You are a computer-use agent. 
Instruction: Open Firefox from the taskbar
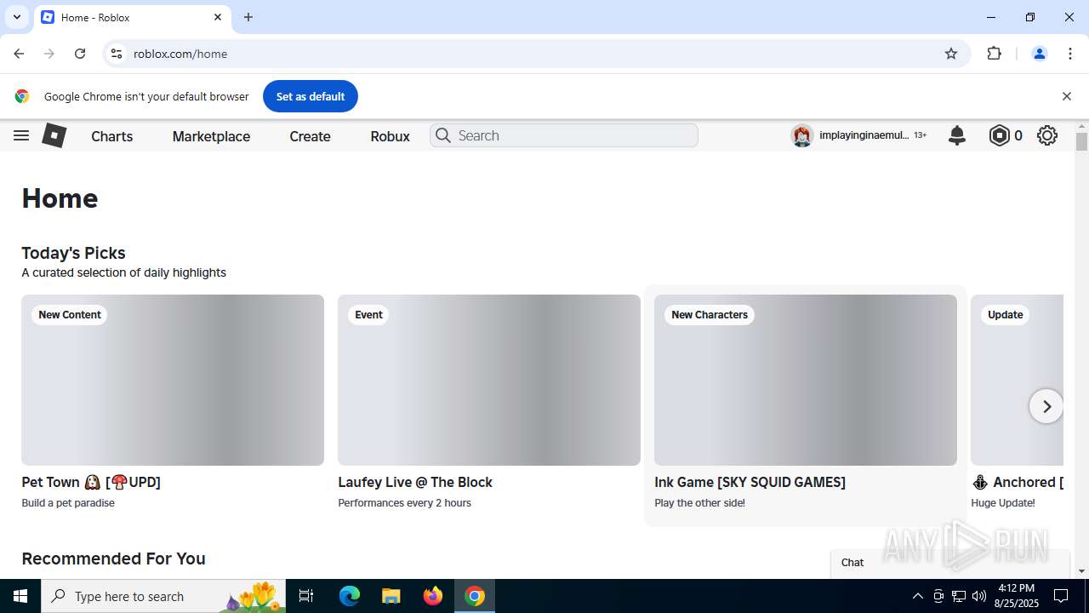433,596
